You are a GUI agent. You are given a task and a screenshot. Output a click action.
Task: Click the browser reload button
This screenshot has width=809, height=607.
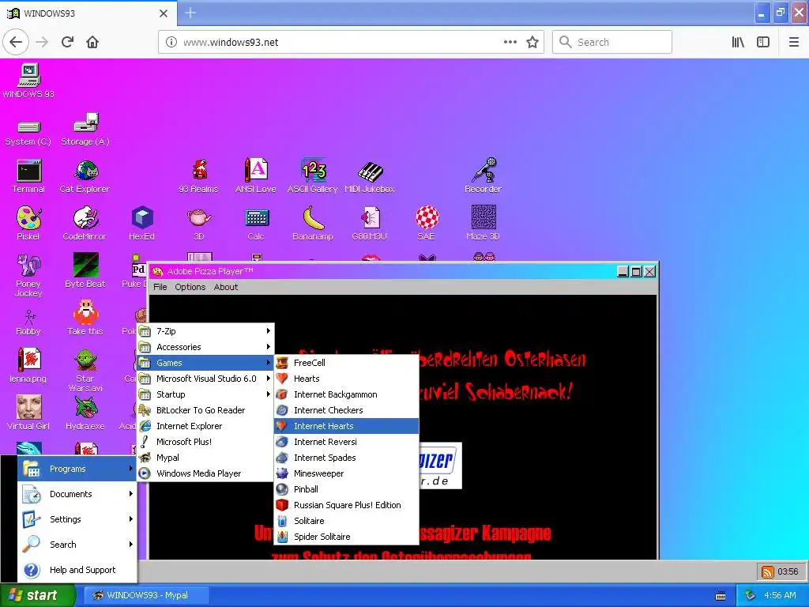click(68, 42)
